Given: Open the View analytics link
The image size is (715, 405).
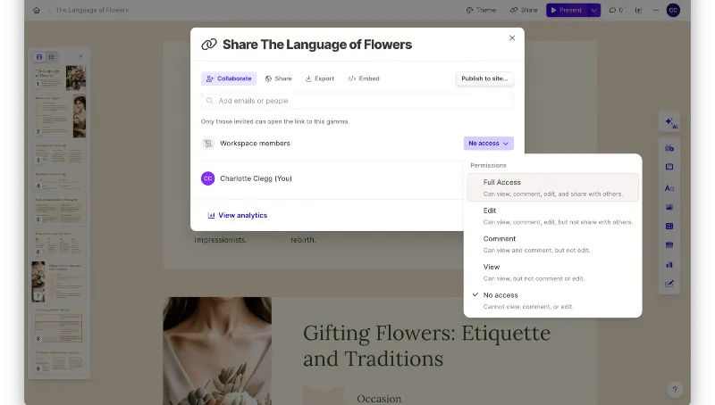Looking at the screenshot, I should click(x=238, y=215).
